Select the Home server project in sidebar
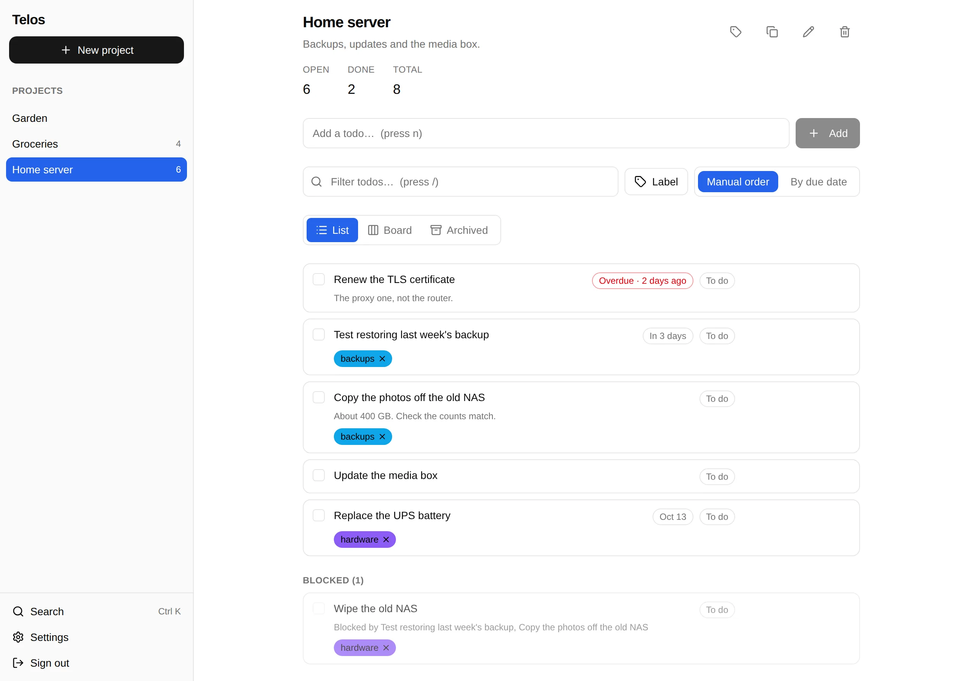 click(x=97, y=169)
